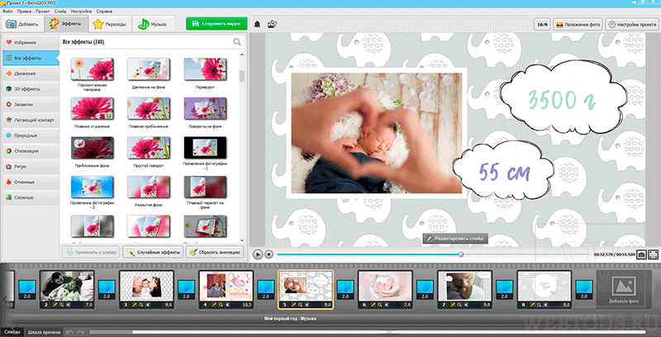Click the Случайные эффекты button
The image size is (661, 337).
[153, 252]
